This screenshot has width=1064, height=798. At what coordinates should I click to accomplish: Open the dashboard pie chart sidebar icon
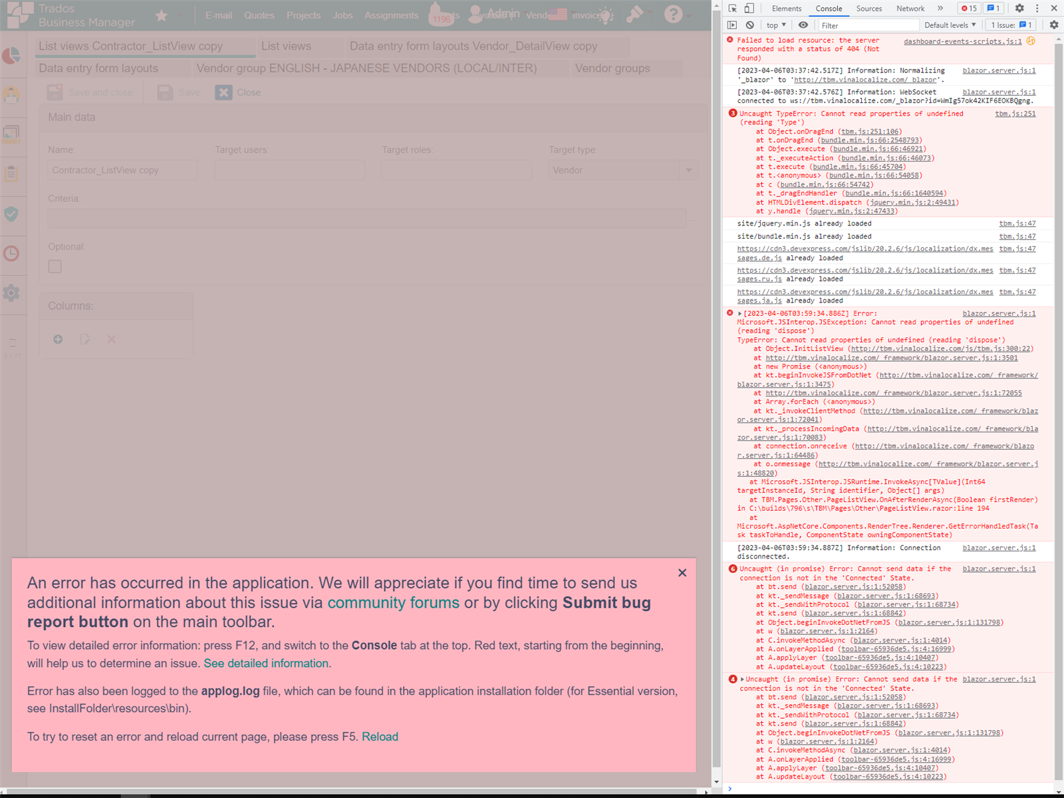[11, 57]
